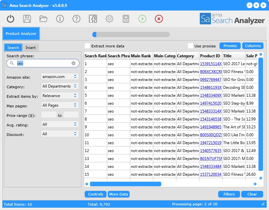269x210 pixels.
Task: Open settings via the gear icon
Action: (x=109, y=19)
